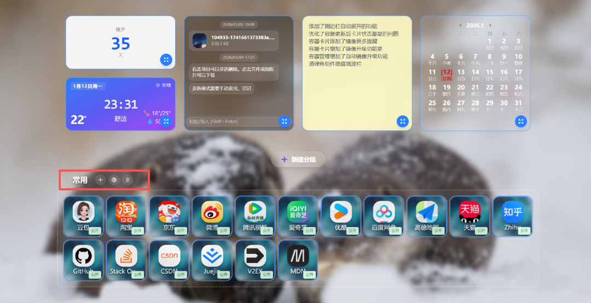Add a shortcut to the 常用 group
This screenshot has height=303, width=591.
coord(100,180)
